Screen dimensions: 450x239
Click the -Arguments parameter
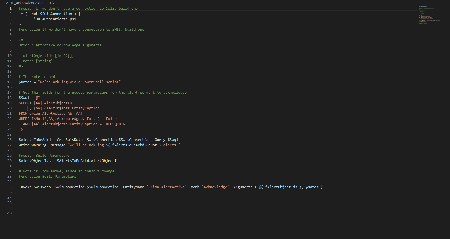coord(242,187)
